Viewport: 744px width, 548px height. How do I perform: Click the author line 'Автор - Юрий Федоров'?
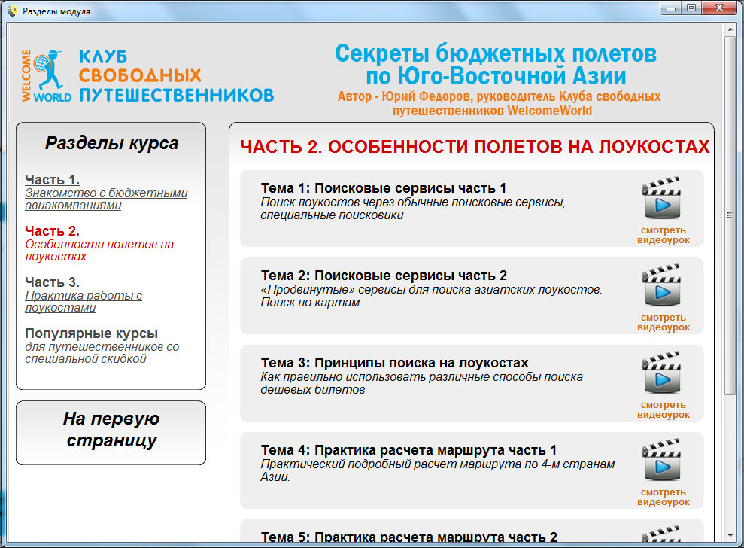(x=405, y=96)
